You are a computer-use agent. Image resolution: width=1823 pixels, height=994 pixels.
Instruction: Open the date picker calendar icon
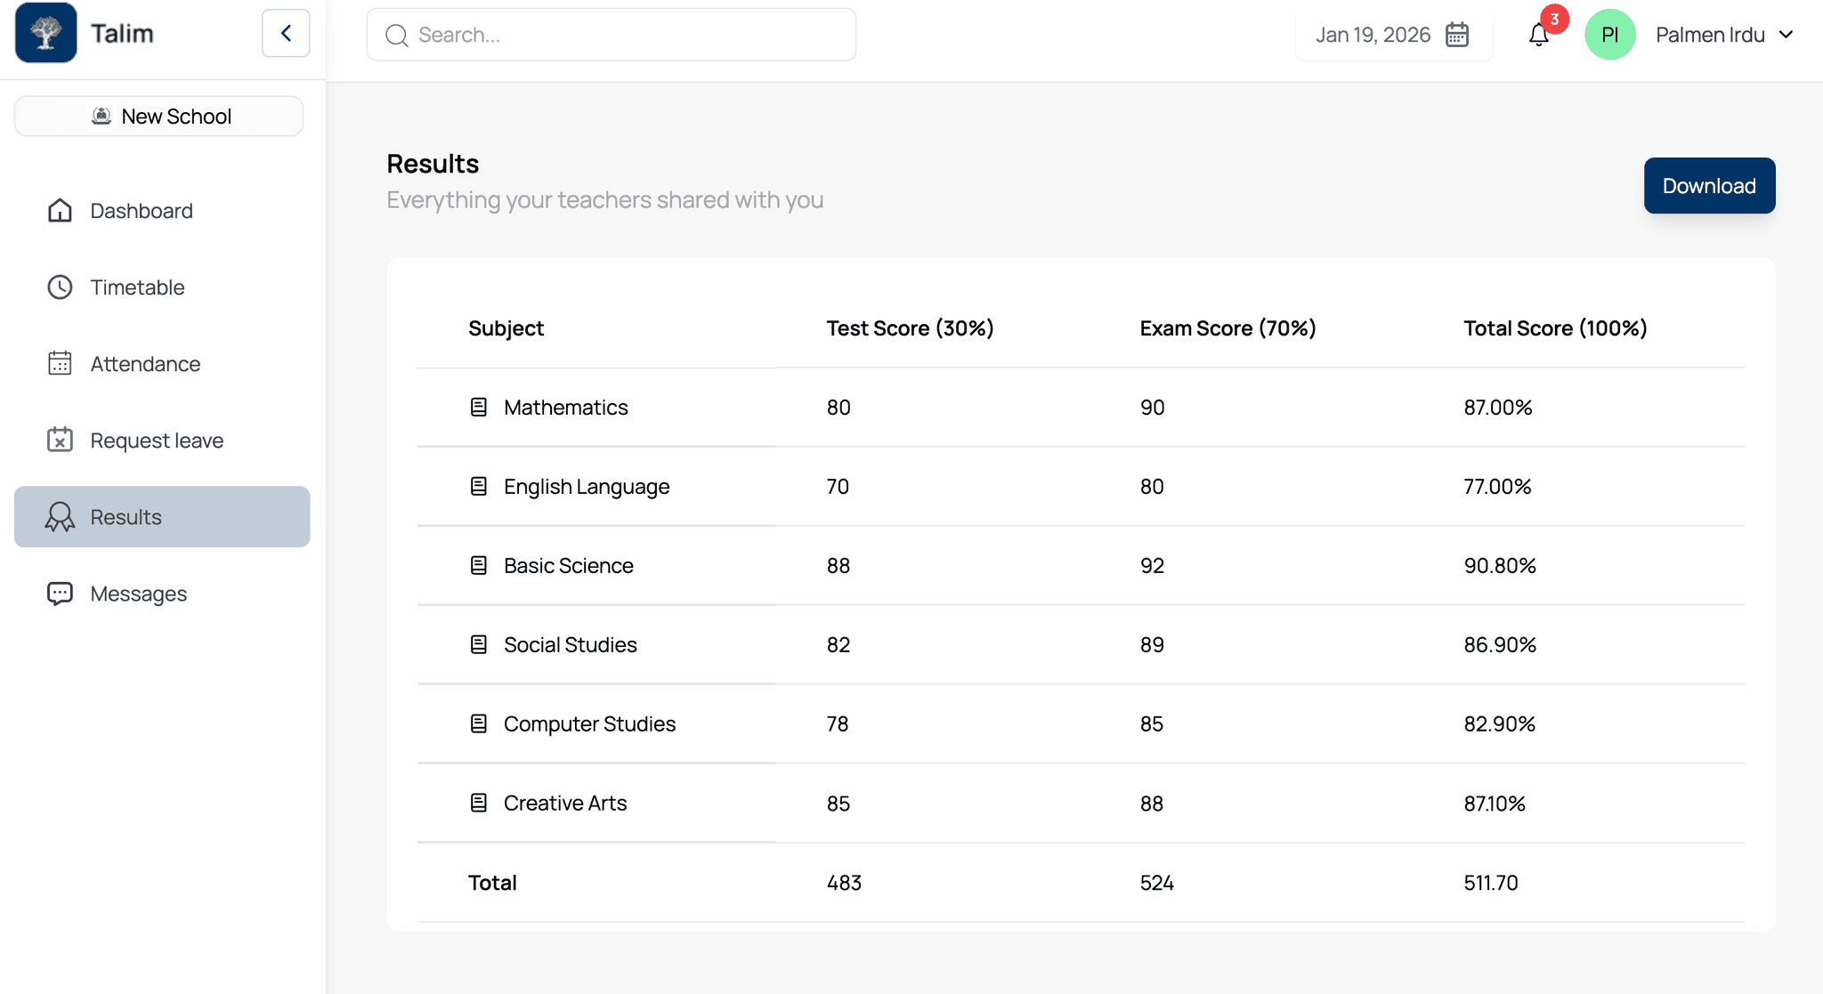(x=1456, y=35)
